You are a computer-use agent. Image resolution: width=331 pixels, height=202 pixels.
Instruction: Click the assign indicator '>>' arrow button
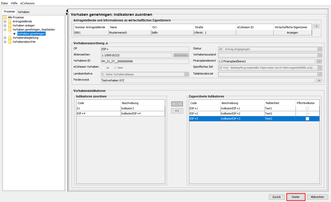pos(177,104)
